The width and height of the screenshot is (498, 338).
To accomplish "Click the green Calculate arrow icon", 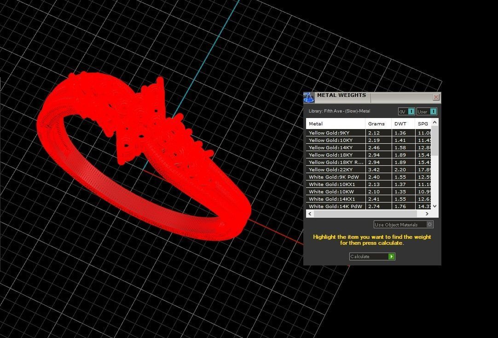I will (x=392, y=257).
